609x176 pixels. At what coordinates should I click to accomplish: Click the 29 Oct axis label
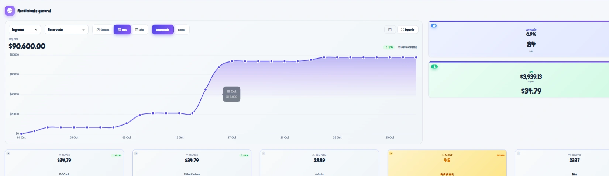pyautogui.click(x=390, y=138)
